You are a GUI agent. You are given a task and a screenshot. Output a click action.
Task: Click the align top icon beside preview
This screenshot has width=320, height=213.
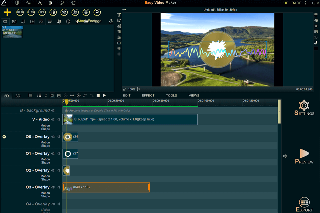pyautogui.click(x=119, y=32)
